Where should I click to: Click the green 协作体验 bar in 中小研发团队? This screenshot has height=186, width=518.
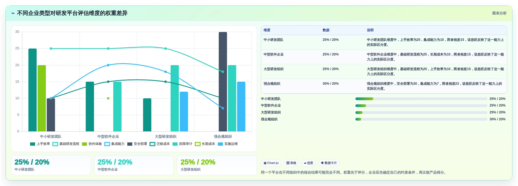point(42,98)
